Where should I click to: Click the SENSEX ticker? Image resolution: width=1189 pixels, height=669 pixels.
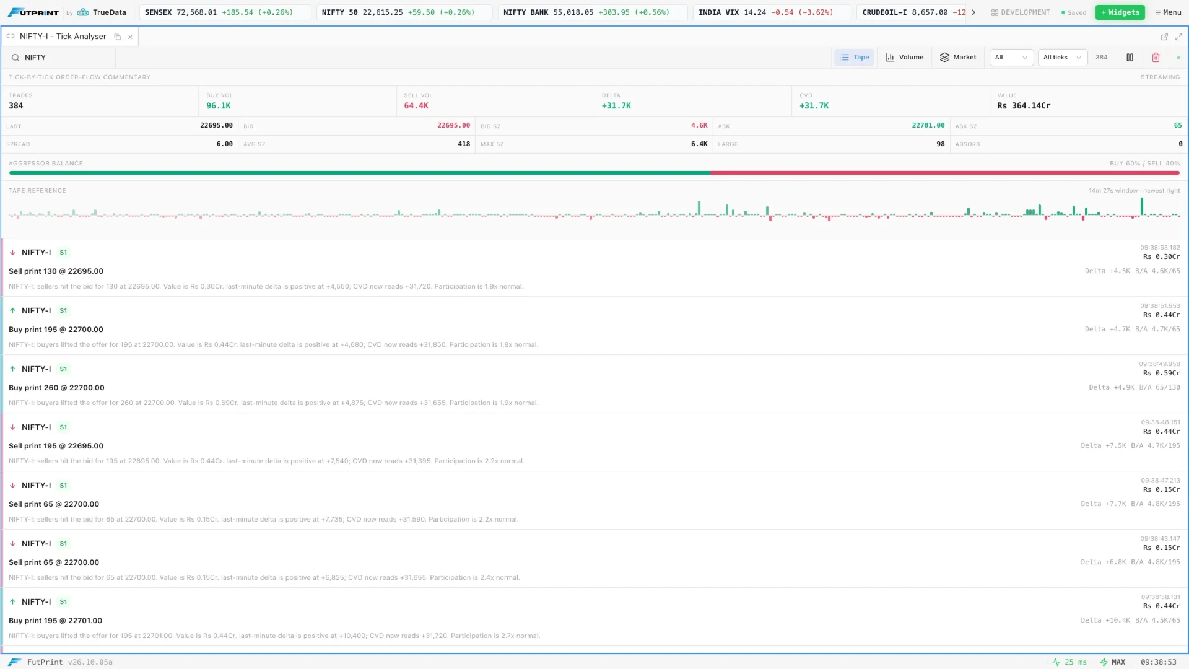[x=225, y=12]
